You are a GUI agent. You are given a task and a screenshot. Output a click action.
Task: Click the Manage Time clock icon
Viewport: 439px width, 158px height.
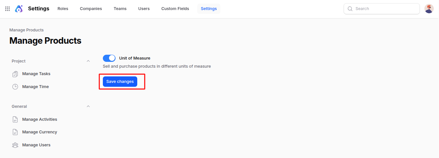[15, 87]
